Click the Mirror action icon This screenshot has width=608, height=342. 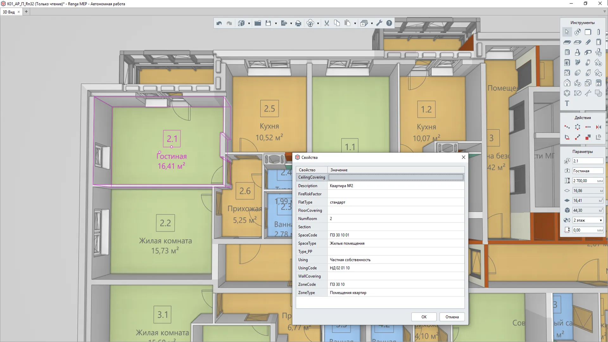point(598,127)
